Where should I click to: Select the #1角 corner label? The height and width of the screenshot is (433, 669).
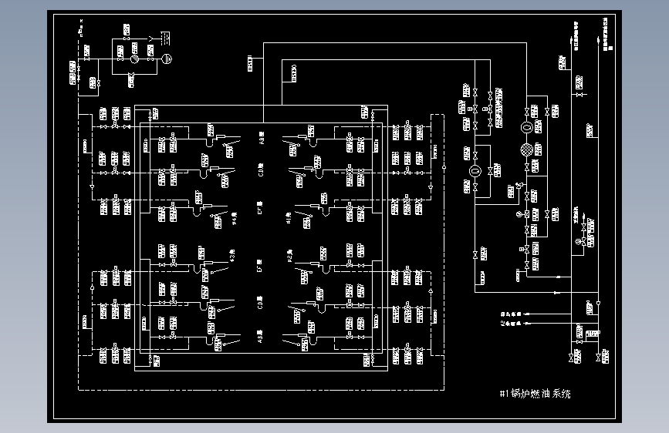[x=289, y=218]
